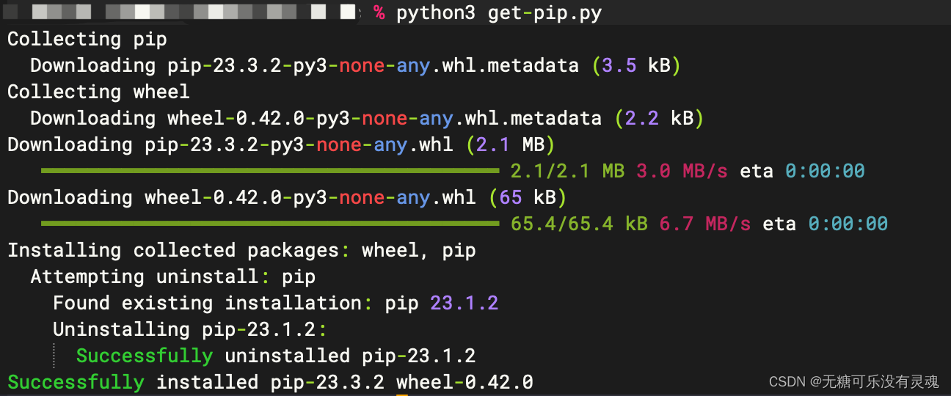The height and width of the screenshot is (396, 951).
Task: Click the green pip download progress bar
Action: click(270, 171)
